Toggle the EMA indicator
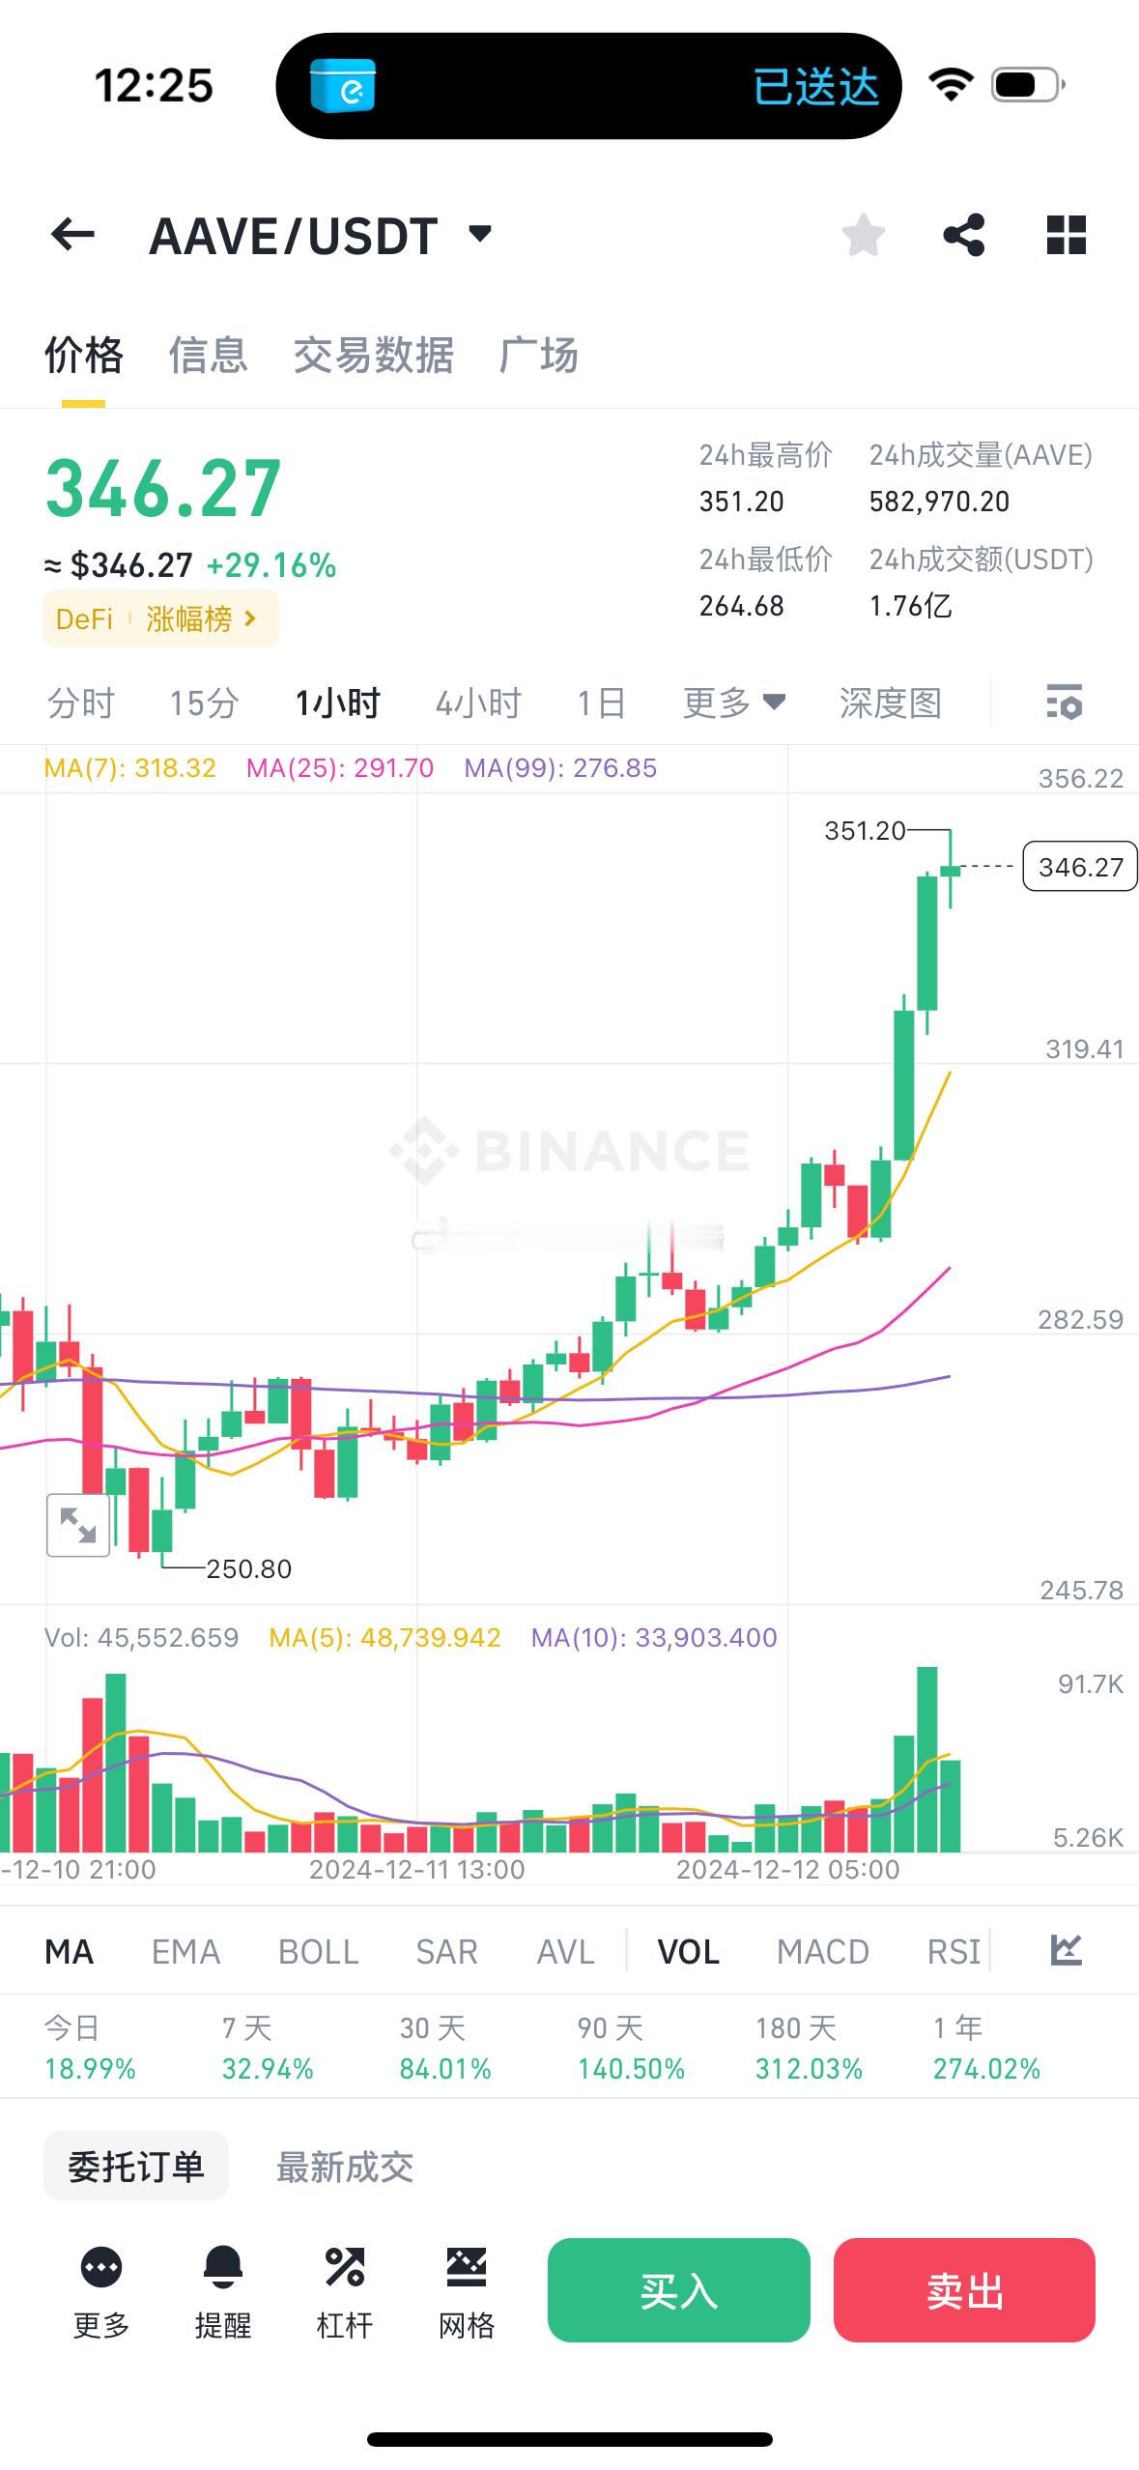 click(186, 1951)
